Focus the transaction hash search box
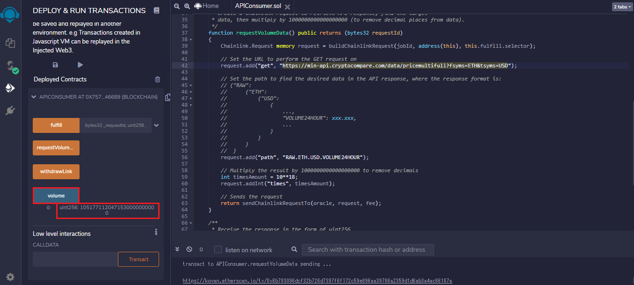The width and height of the screenshot is (634, 285). [x=368, y=249]
